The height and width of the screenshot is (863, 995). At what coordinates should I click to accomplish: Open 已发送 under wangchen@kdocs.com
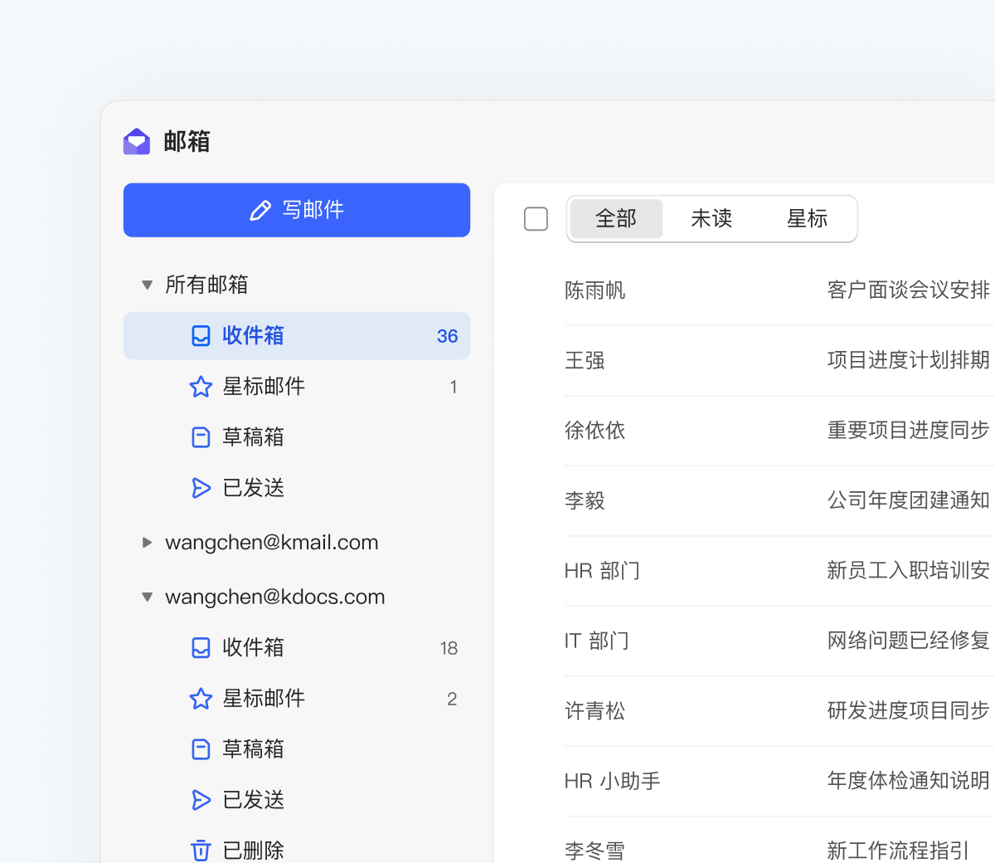297,800
